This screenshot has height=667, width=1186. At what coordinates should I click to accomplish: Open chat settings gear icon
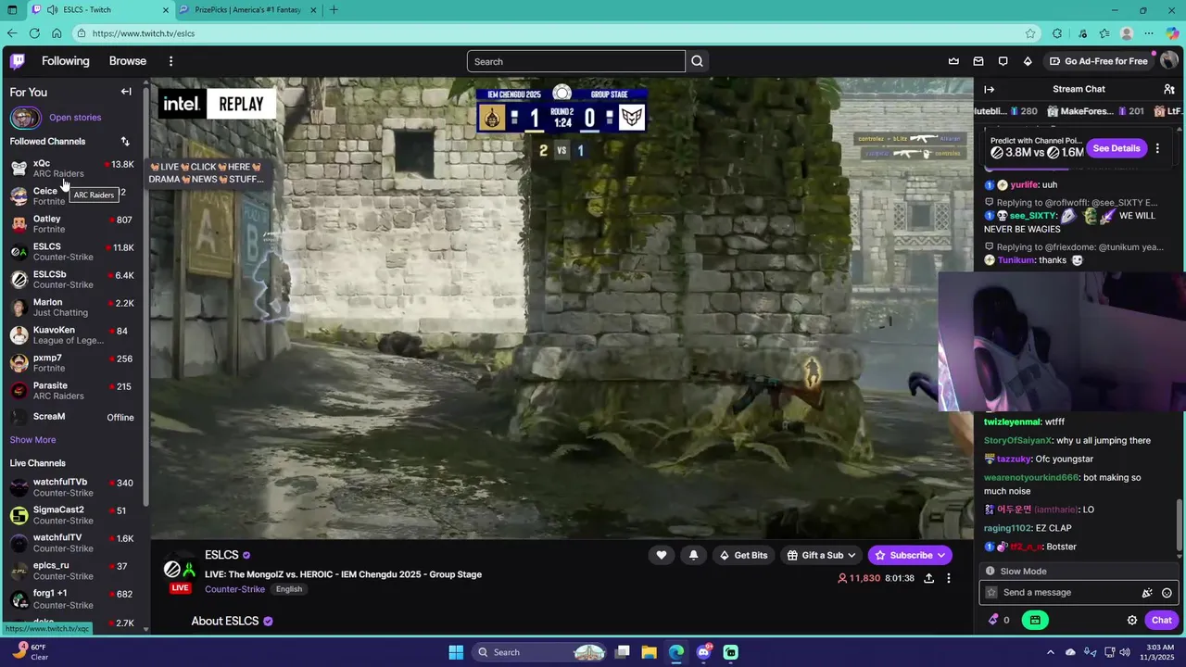coord(1131,620)
